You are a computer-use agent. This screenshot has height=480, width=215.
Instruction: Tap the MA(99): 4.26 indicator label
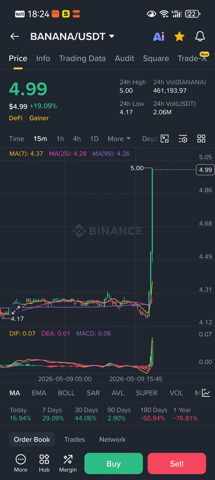111,154
